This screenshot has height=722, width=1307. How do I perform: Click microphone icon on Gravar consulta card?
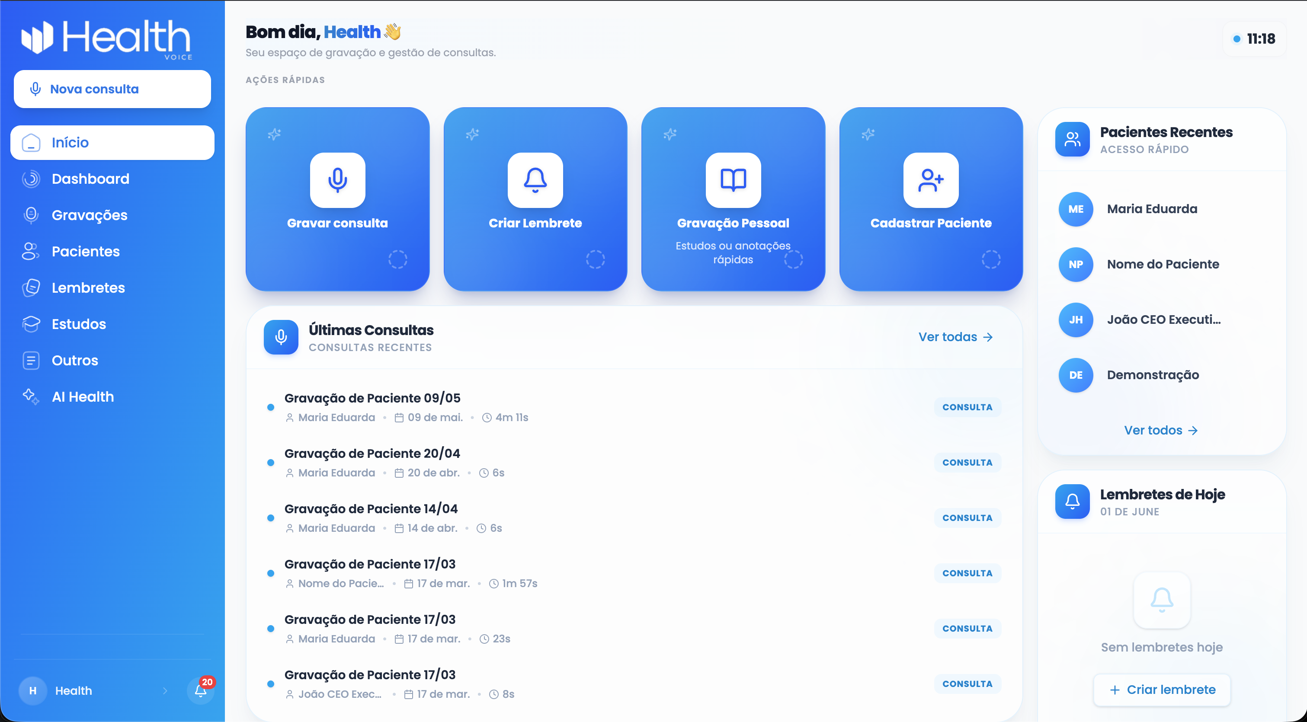[337, 180]
